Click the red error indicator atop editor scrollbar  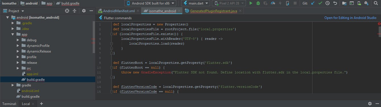pyautogui.click(x=379, y=24)
